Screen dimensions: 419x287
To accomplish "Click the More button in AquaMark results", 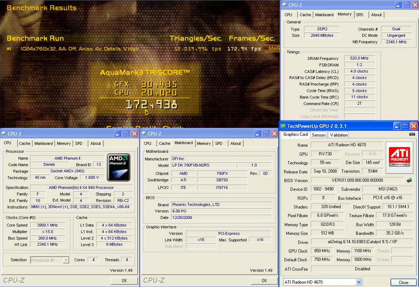I will [272, 49].
